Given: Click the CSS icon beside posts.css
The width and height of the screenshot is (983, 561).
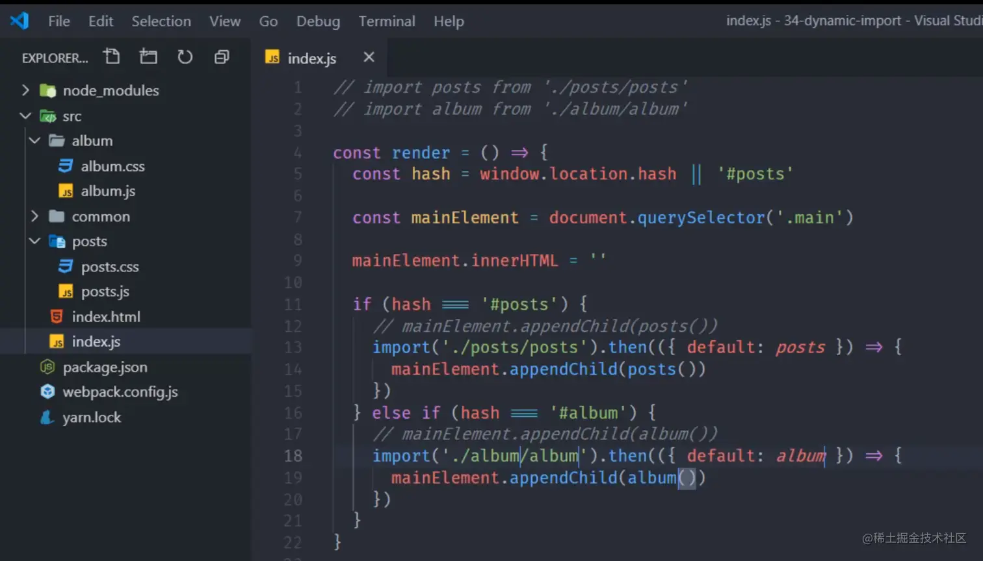Looking at the screenshot, I should tap(66, 266).
